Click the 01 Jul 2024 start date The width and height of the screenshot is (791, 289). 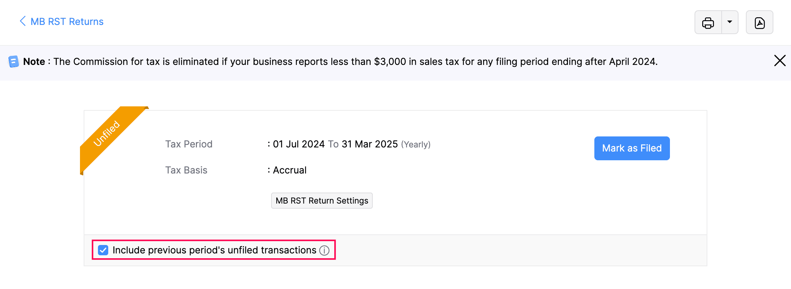[x=299, y=144]
